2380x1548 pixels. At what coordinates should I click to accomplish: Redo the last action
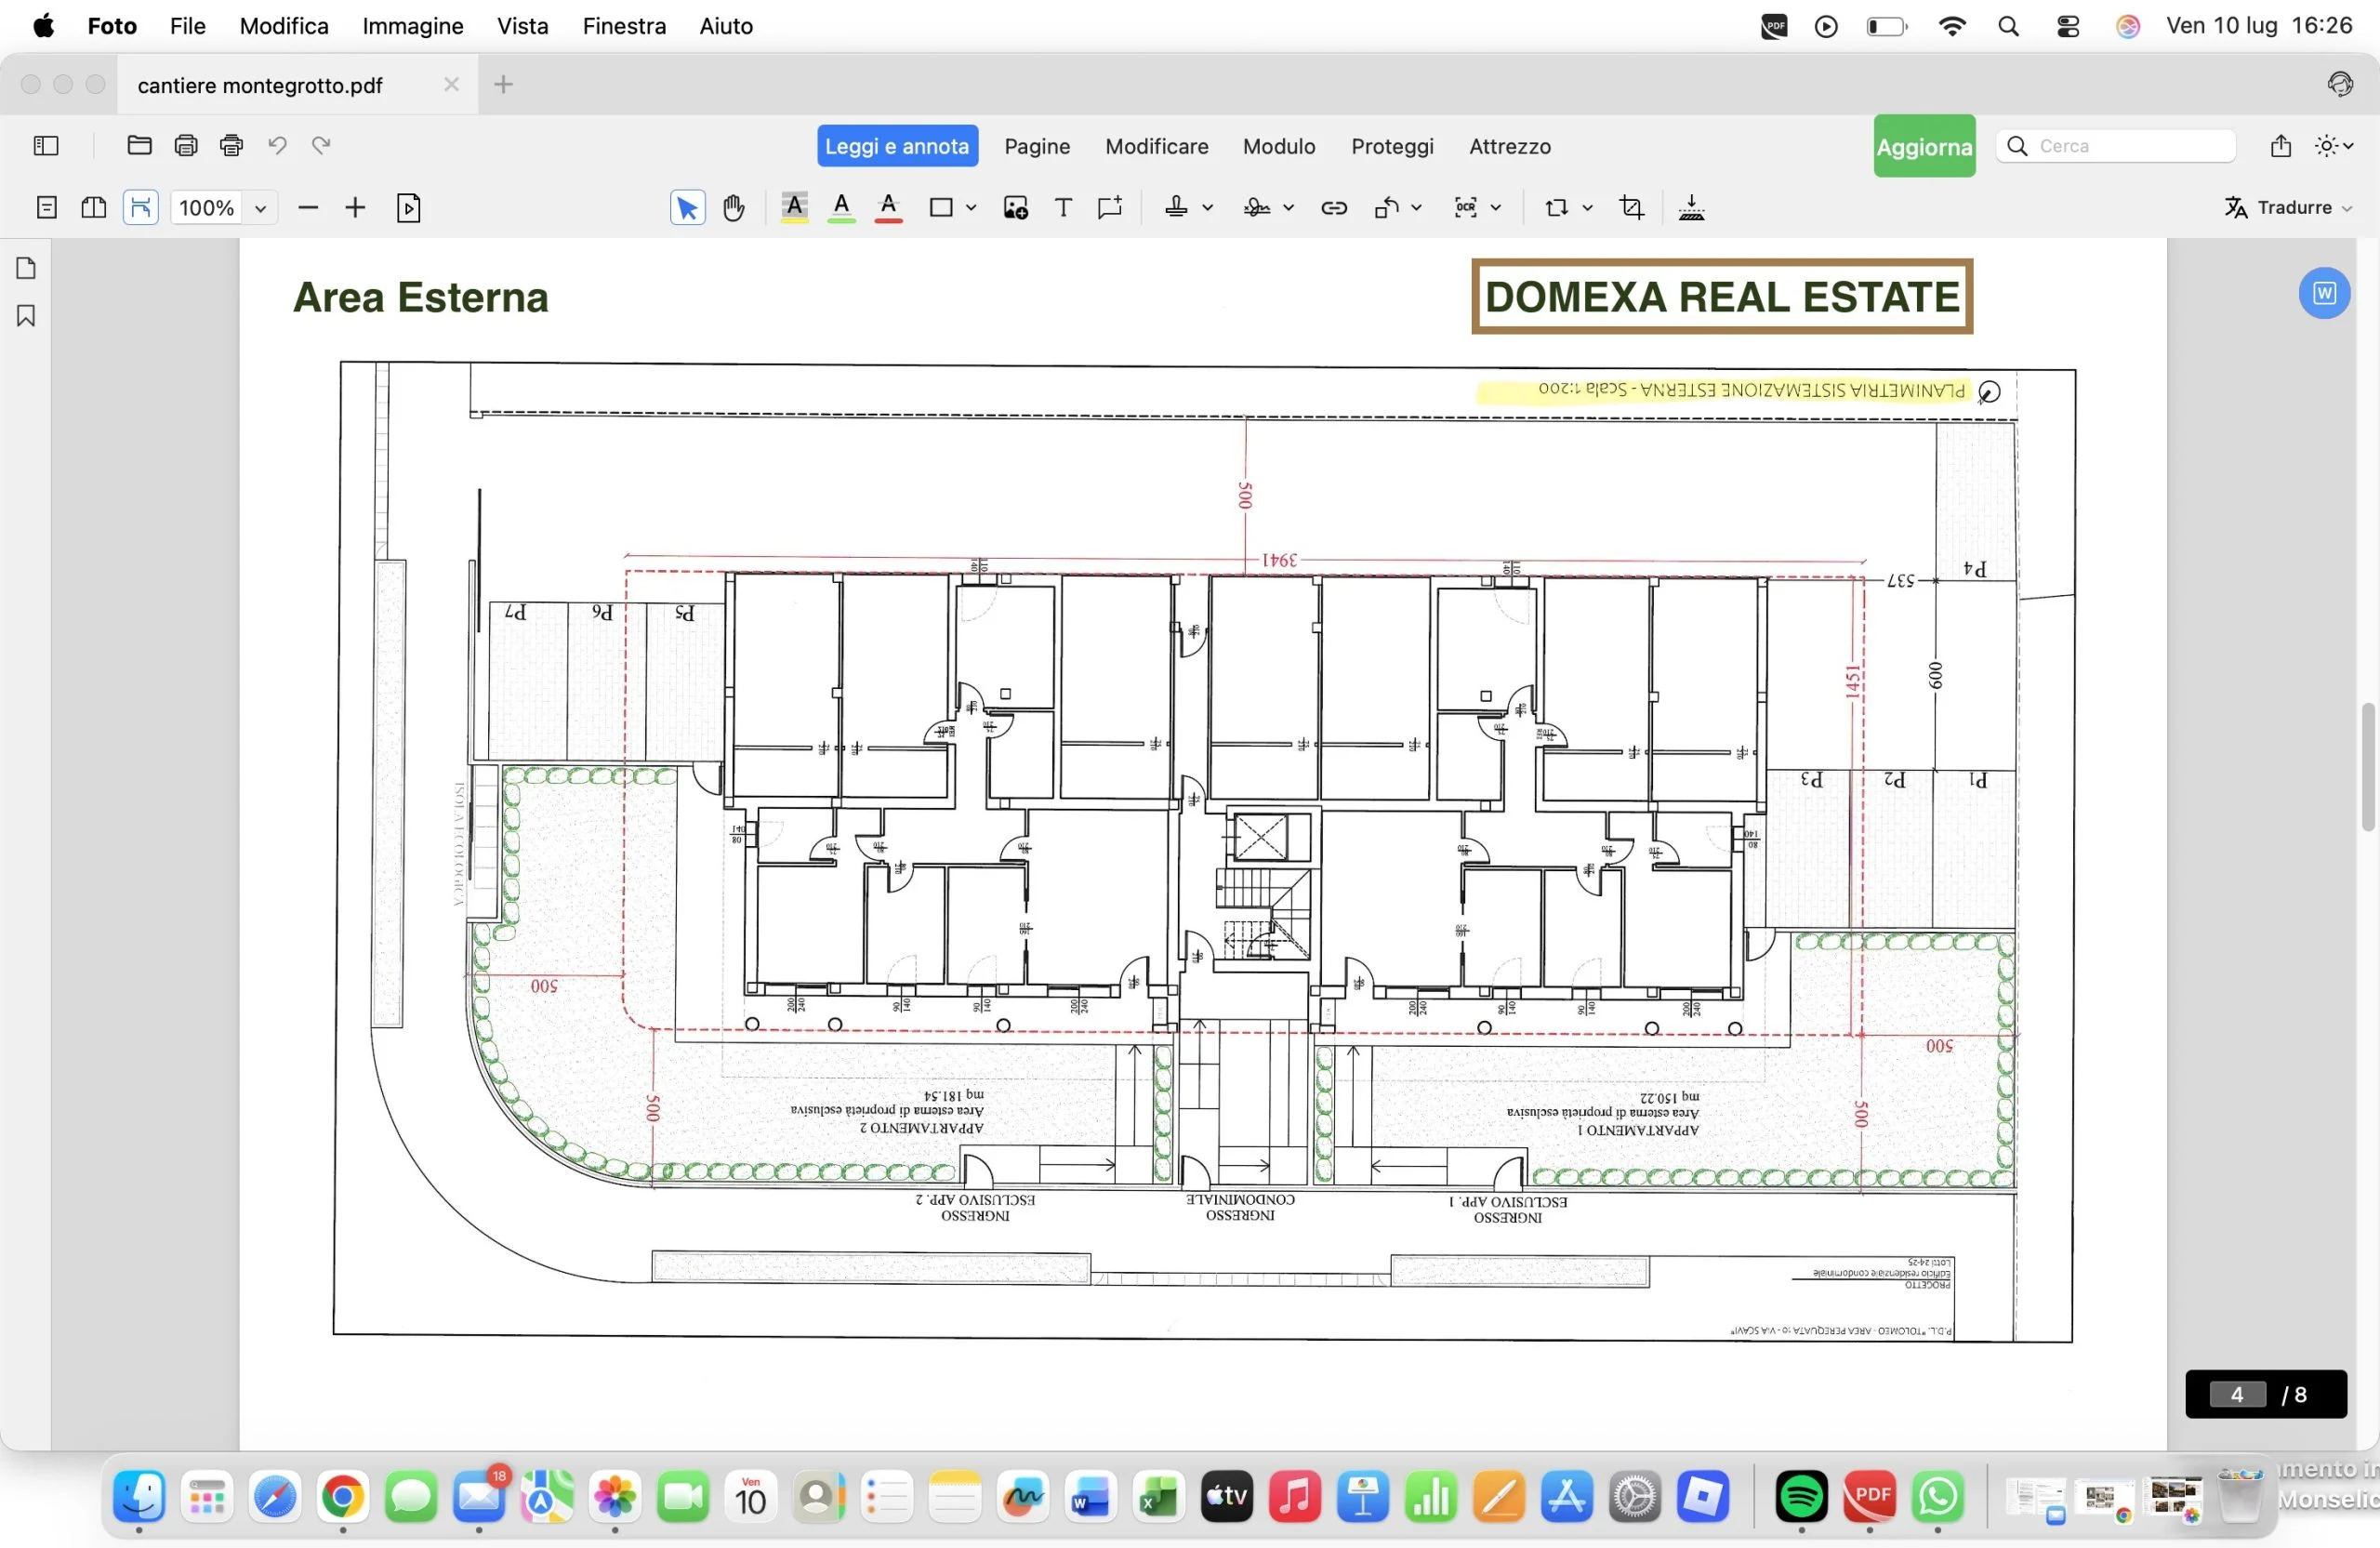pos(321,146)
